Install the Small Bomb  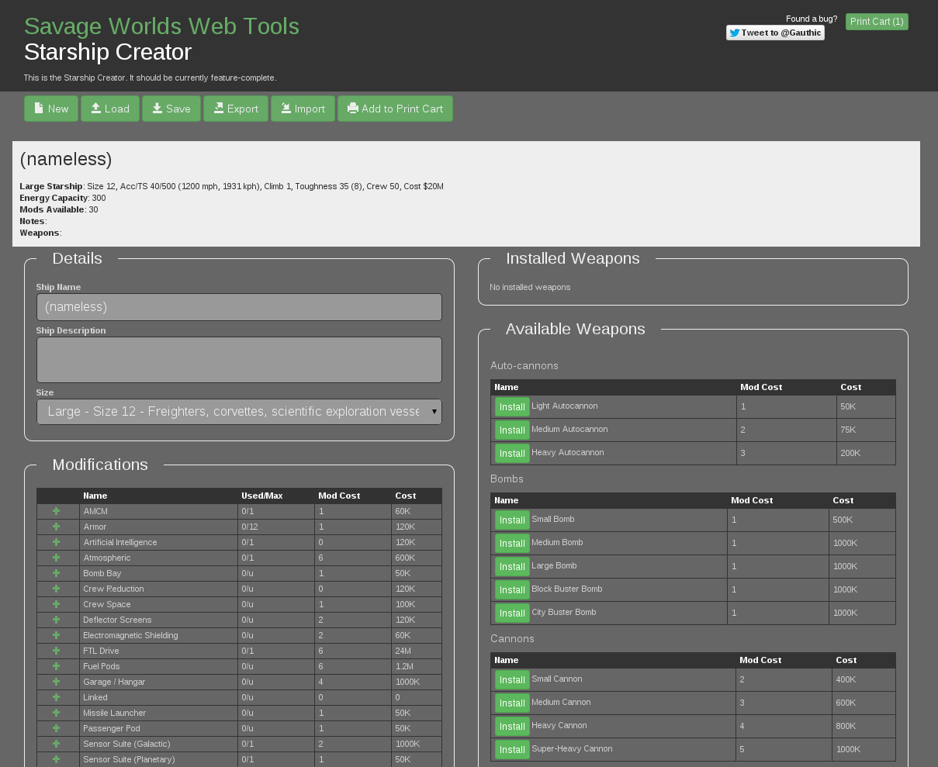[x=512, y=520]
